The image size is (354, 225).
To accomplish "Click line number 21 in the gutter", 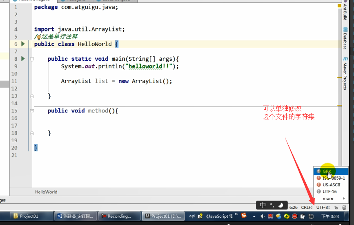I will [x=14, y=155].
